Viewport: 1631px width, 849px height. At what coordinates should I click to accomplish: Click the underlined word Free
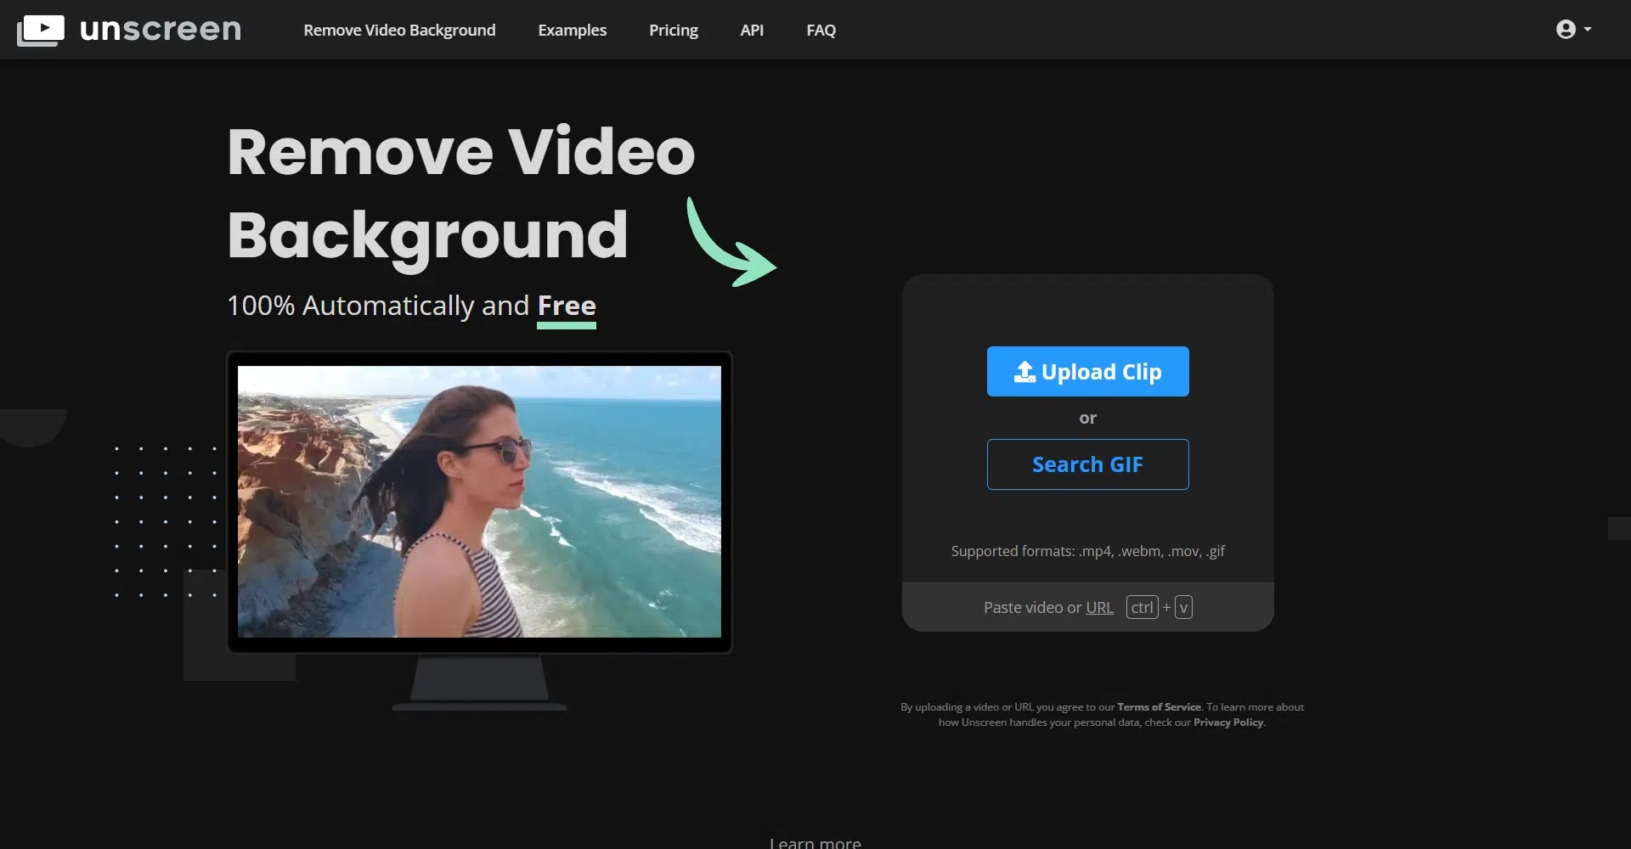pyautogui.click(x=567, y=306)
